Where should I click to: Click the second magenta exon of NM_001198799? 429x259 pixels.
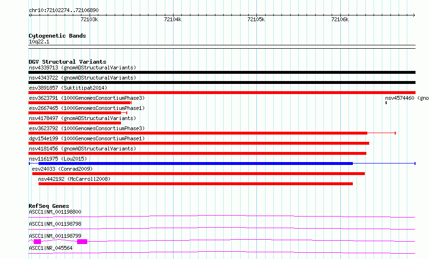82,242
